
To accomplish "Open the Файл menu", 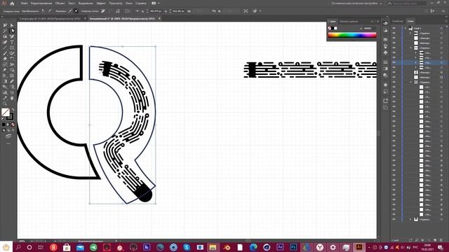I will pos(25,3).
